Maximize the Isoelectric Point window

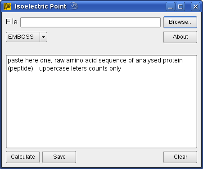click(x=180, y=7)
